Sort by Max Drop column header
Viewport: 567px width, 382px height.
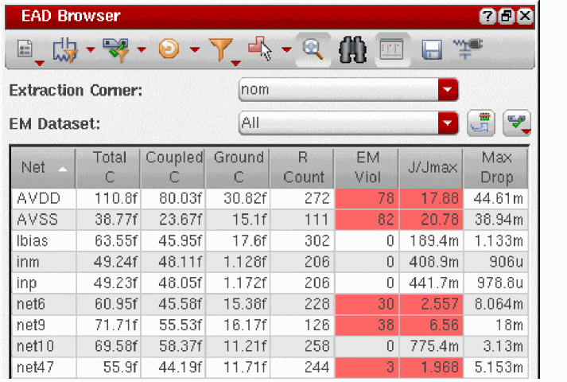pos(495,168)
